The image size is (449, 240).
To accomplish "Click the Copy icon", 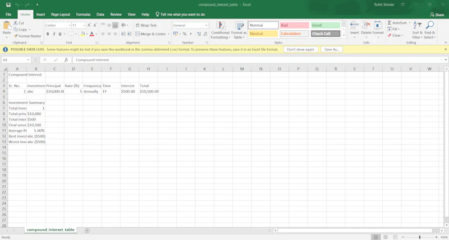I will tap(16, 30).
